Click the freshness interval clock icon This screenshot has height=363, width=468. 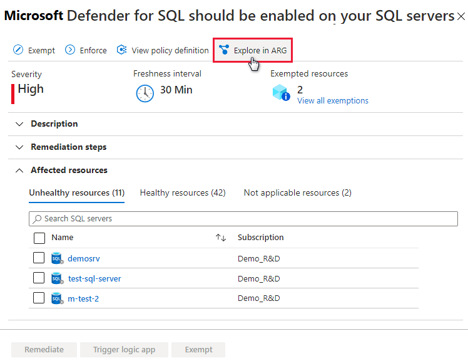[145, 92]
